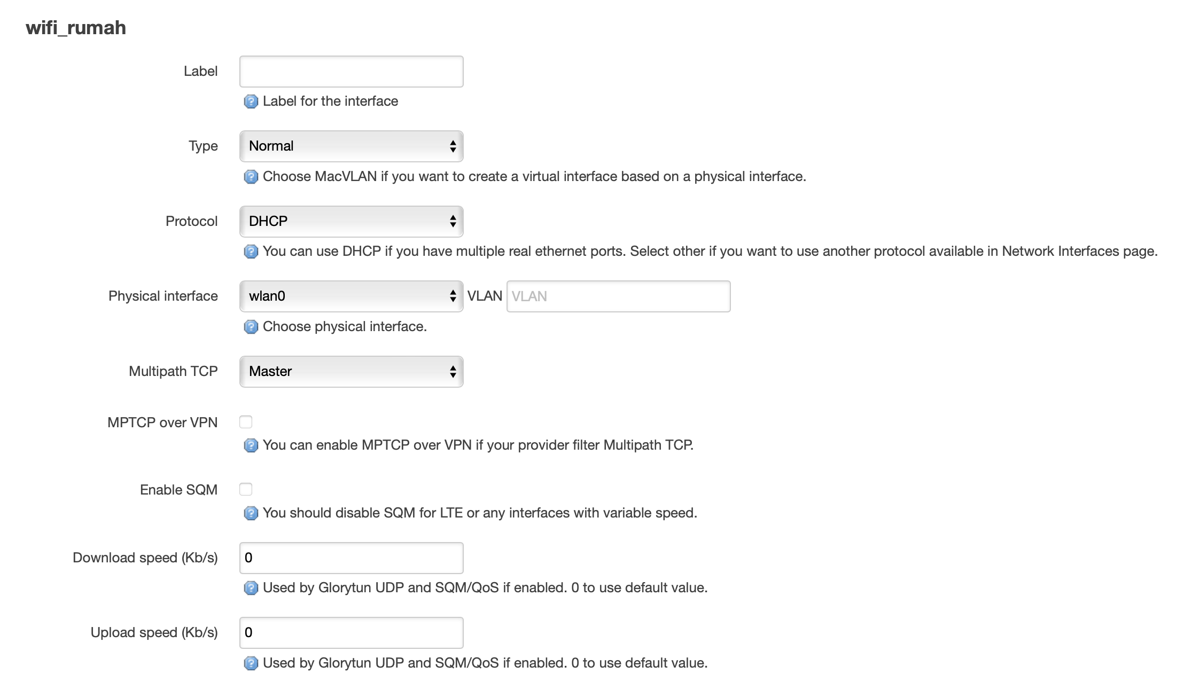Click the Upload speed (Kb/s) field
The image size is (1184, 690).
click(351, 633)
